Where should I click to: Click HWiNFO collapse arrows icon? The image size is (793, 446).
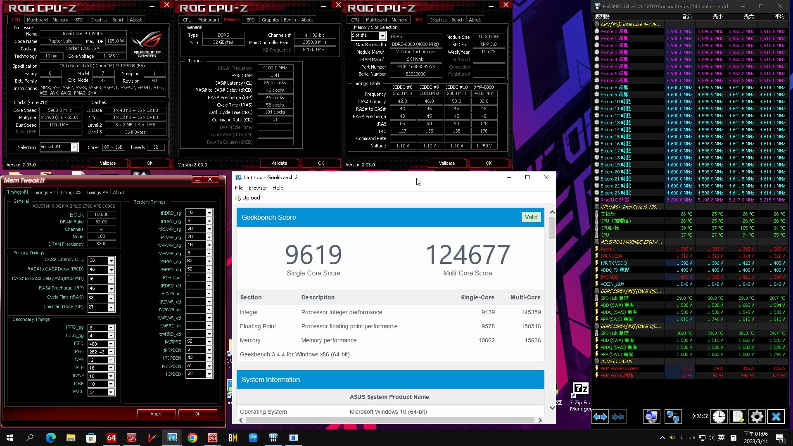[618, 417]
